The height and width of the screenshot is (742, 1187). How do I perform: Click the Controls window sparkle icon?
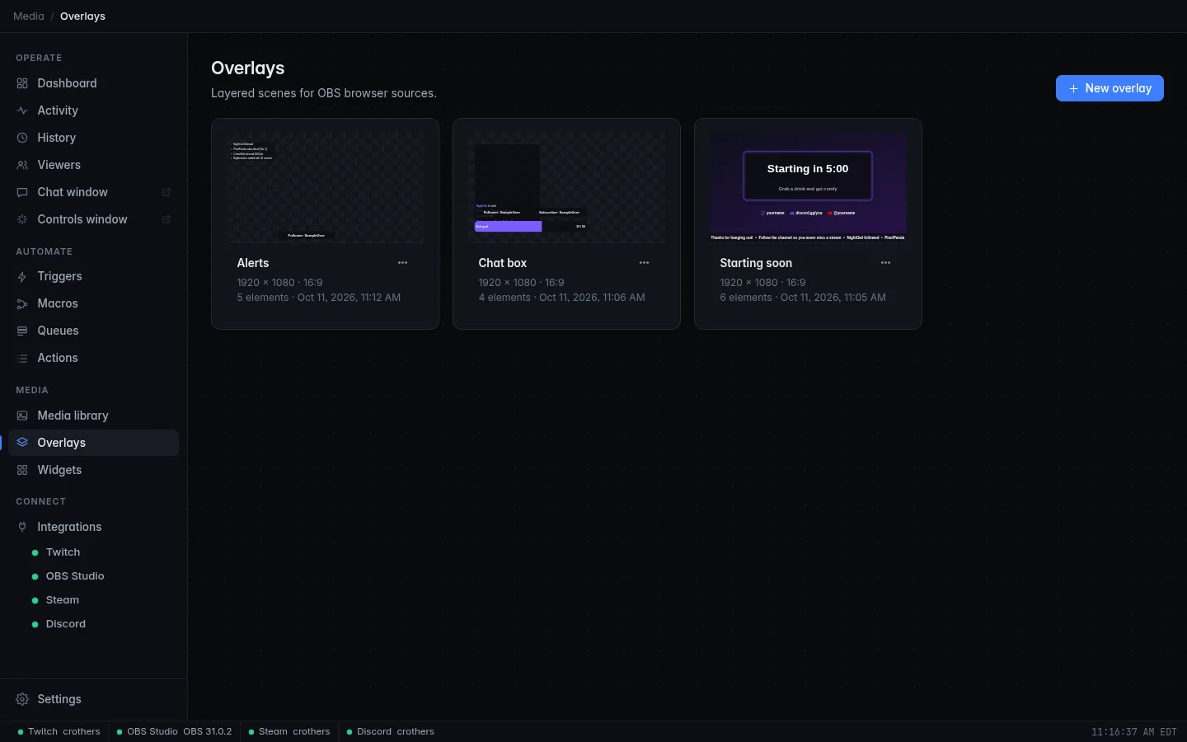(x=22, y=219)
